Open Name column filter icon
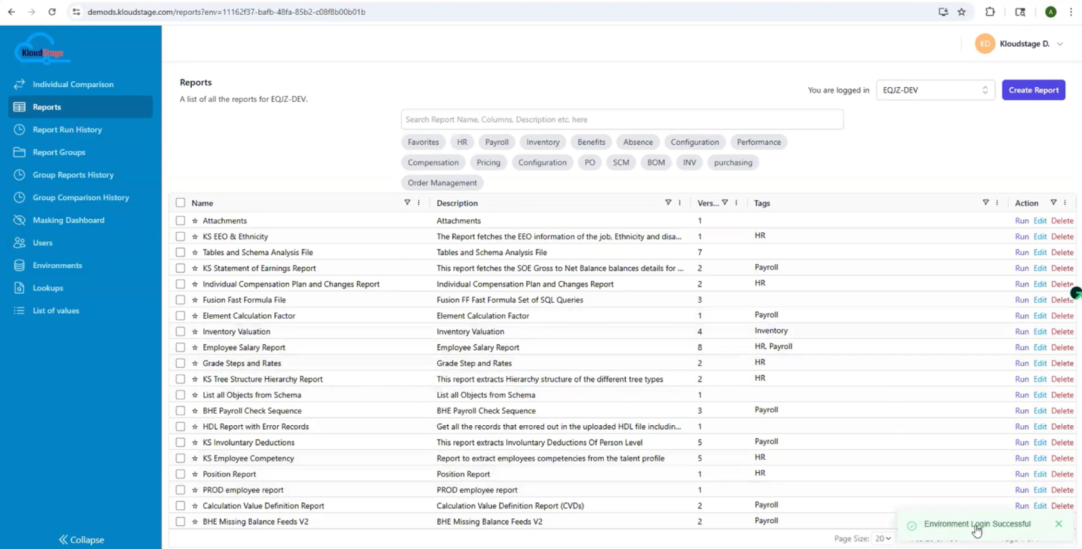Image resolution: width=1082 pixels, height=549 pixels. (x=407, y=203)
